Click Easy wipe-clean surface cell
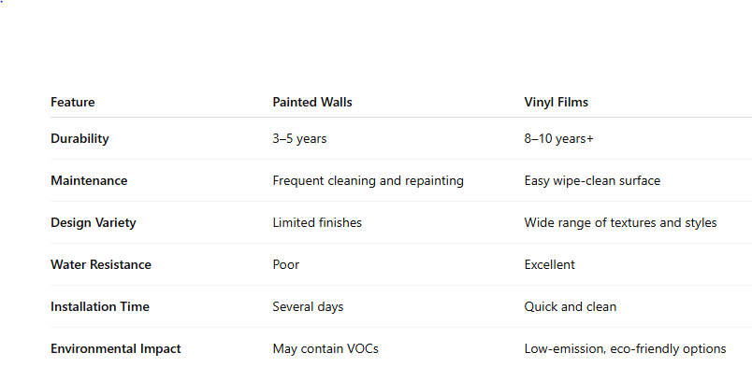Screen dimensions: 752x381 coord(592,180)
